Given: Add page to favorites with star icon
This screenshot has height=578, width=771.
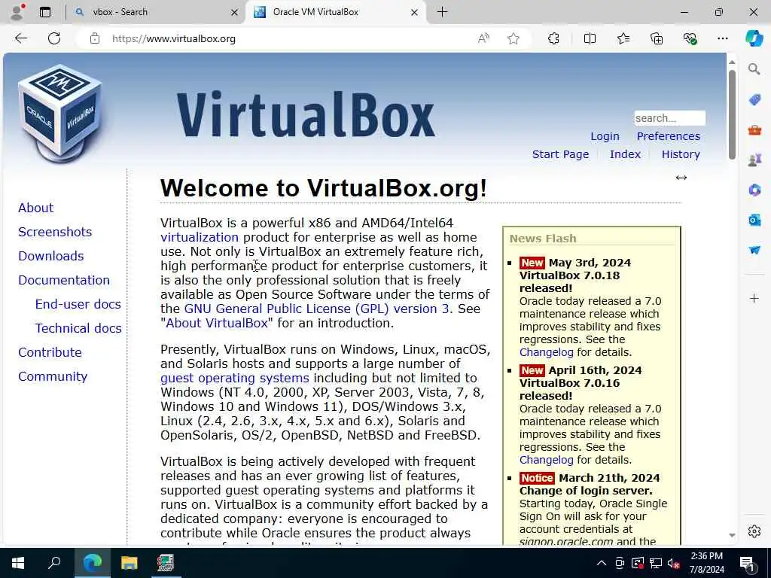Looking at the screenshot, I should coord(513,38).
